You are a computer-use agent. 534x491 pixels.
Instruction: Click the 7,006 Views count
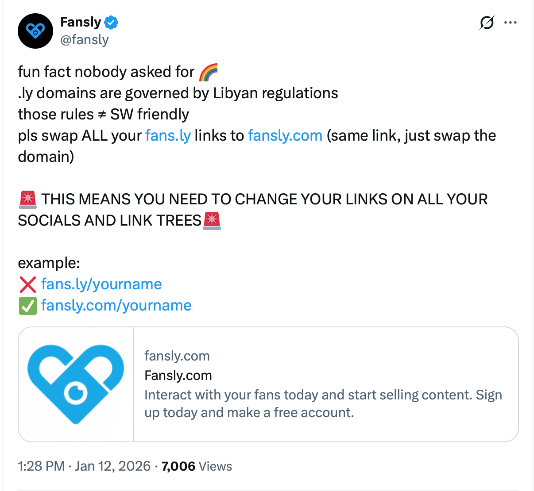[x=197, y=466]
